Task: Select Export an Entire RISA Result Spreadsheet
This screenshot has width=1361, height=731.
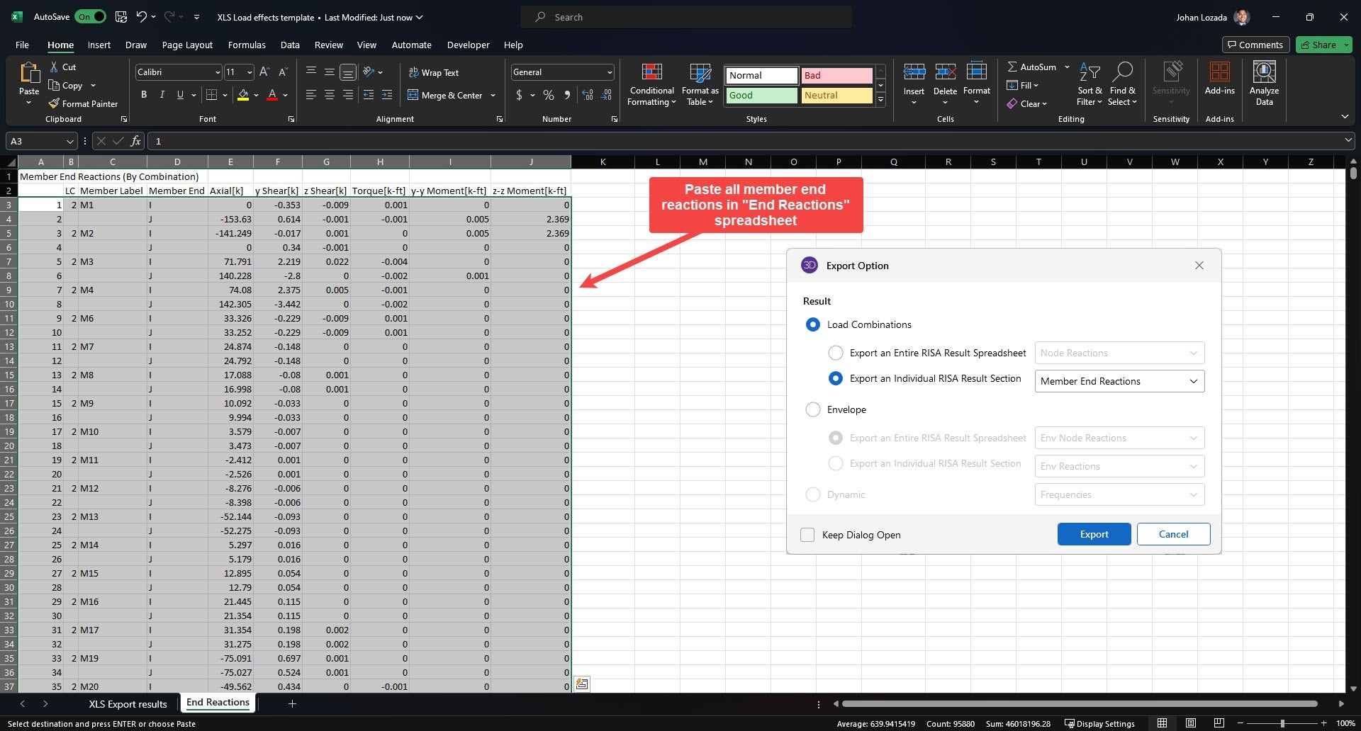Action: 836,353
